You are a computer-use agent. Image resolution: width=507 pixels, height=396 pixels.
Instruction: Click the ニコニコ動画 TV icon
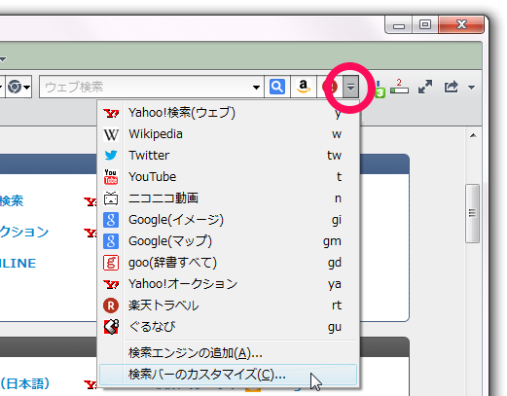click(111, 198)
